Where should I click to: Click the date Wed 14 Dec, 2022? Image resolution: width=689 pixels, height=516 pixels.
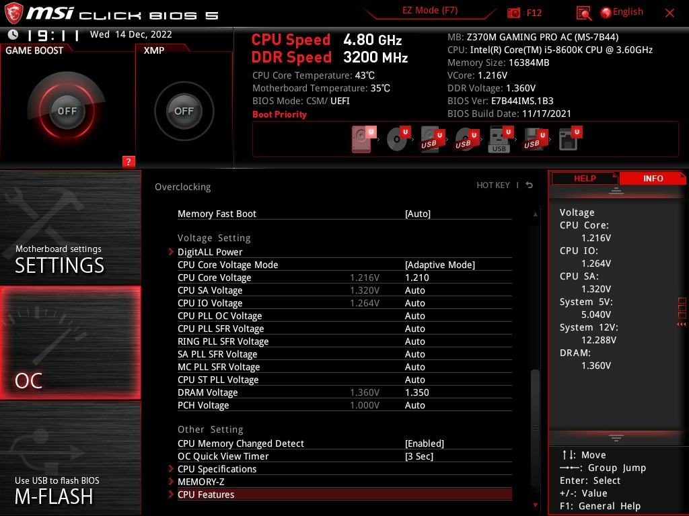coord(131,34)
